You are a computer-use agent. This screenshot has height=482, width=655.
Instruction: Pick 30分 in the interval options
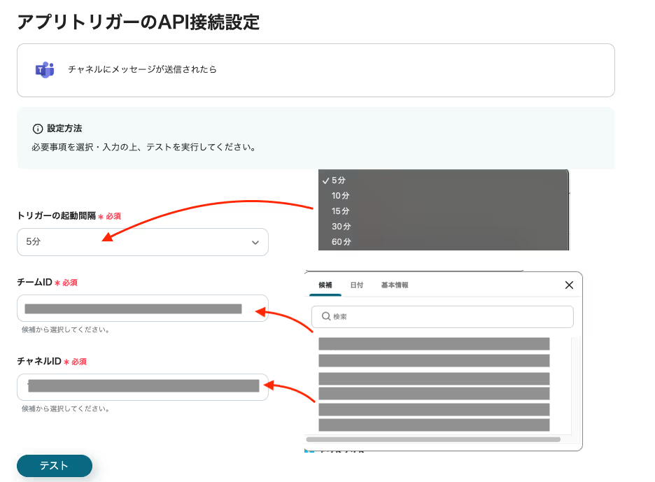click(341, 227)
